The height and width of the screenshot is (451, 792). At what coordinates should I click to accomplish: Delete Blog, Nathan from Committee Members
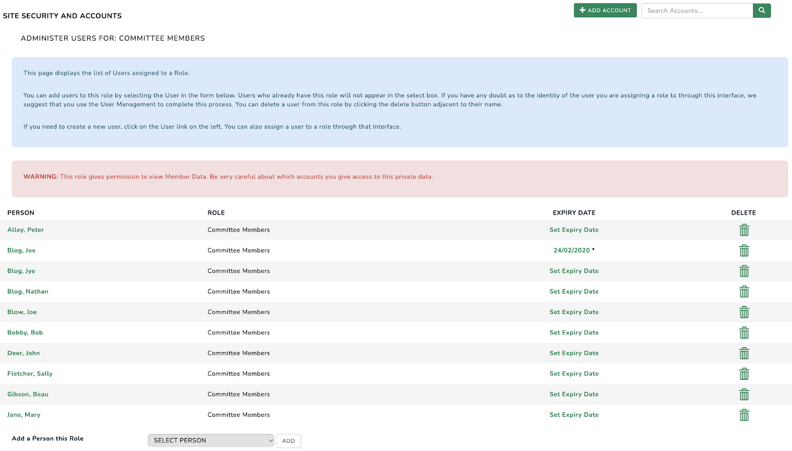tap(743, 292)
